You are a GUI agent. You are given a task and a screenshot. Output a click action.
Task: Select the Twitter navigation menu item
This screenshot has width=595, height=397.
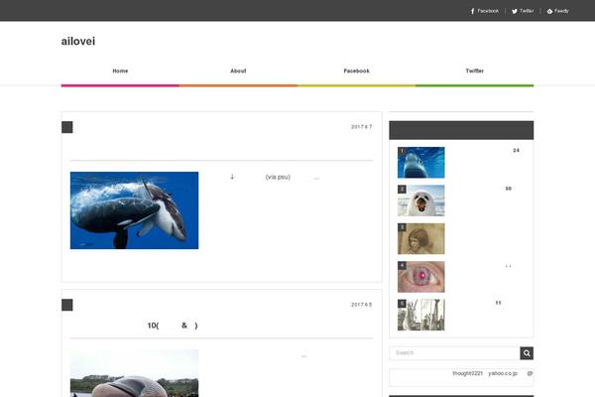point(474,70)
